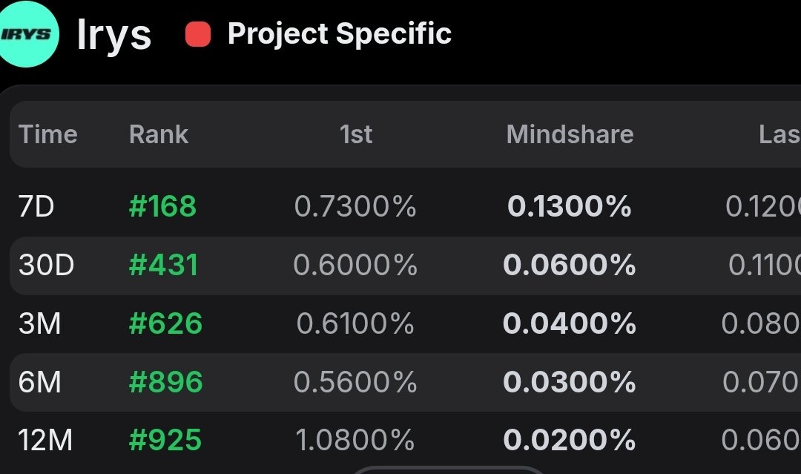
Task: Click the 6M time row label
Action: pyautogui.click(x=40, y=382)
